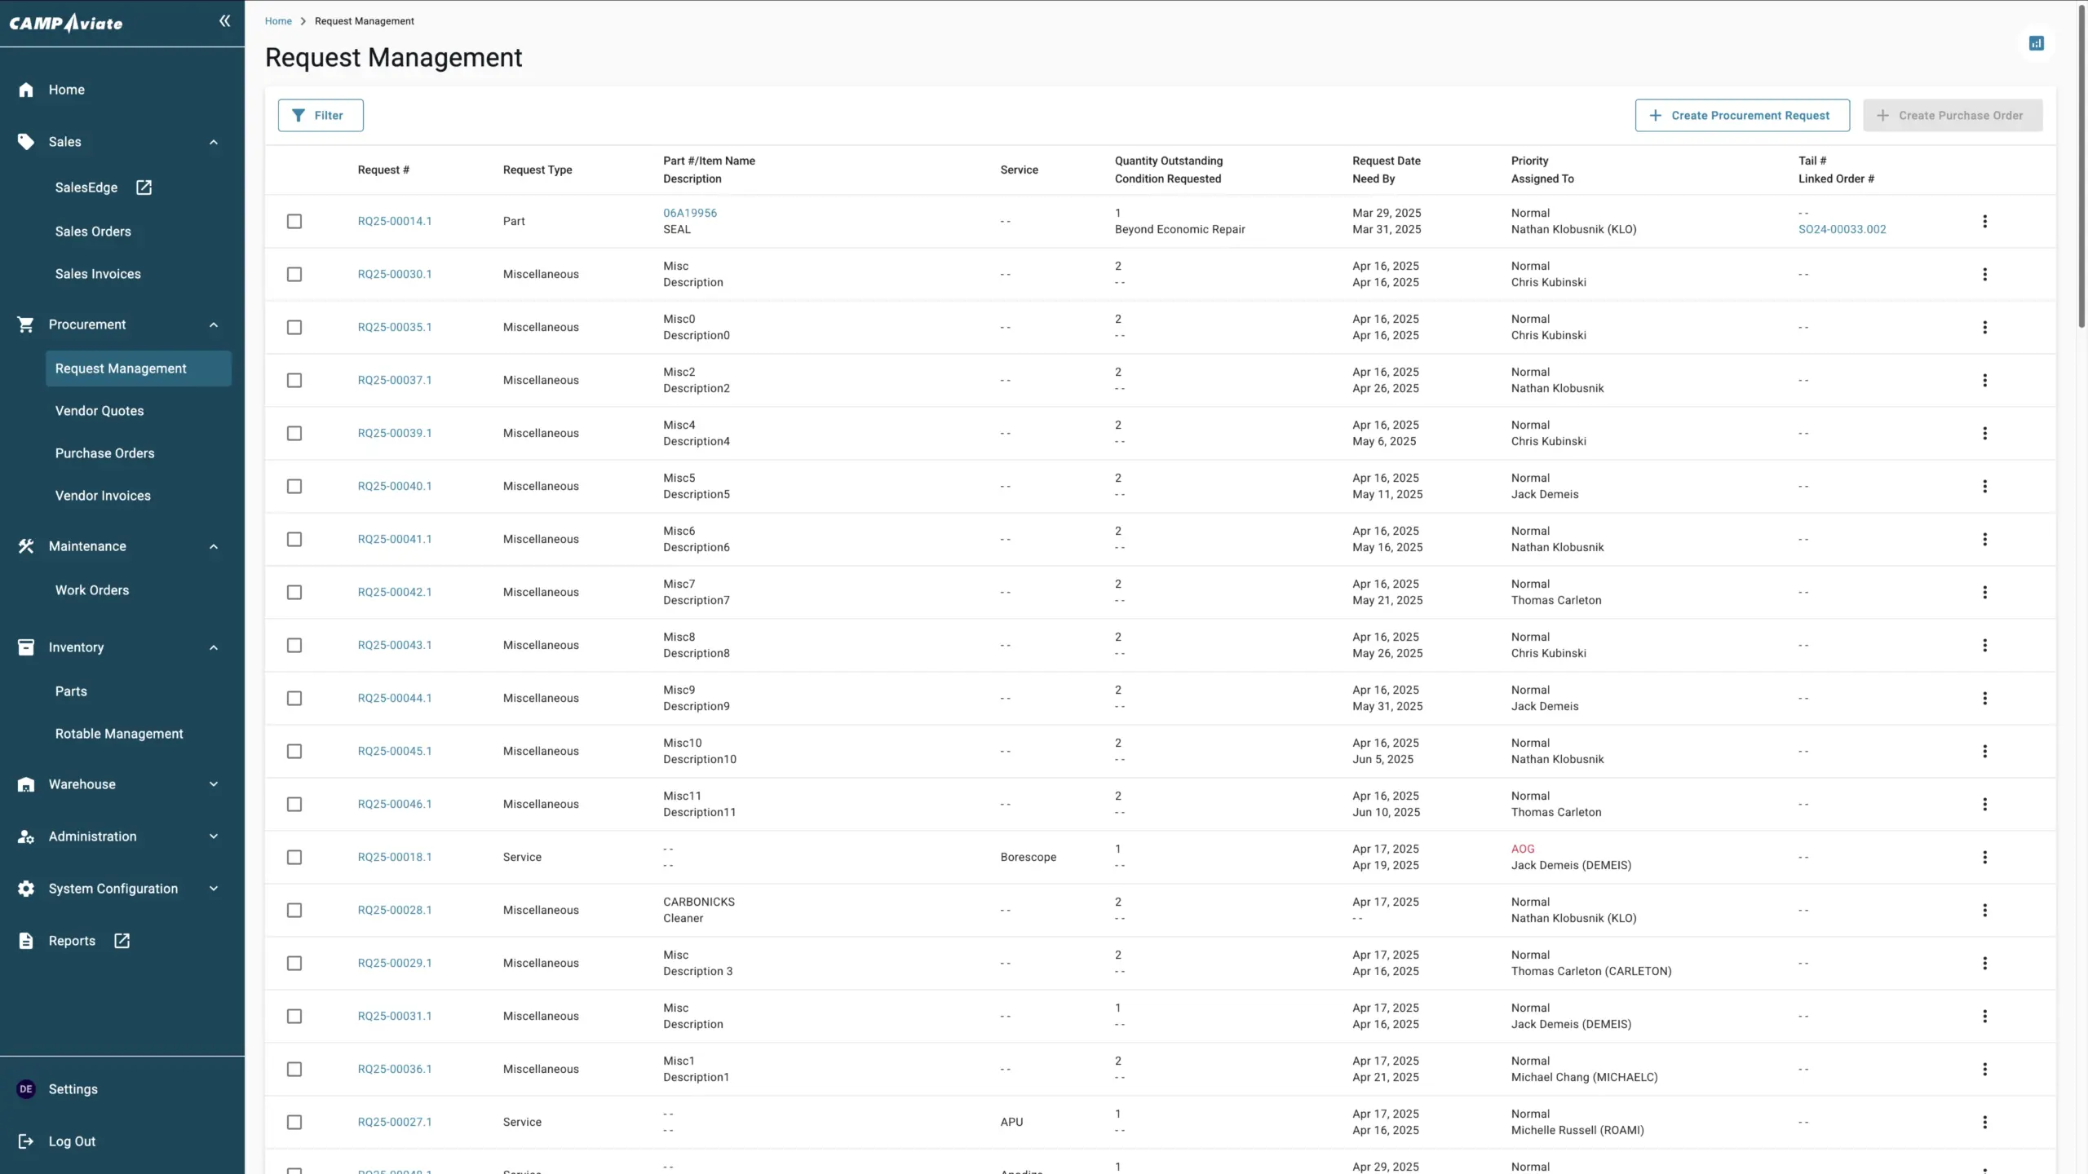Click the DE user avatar near Settings

[x=26, y=1089]
